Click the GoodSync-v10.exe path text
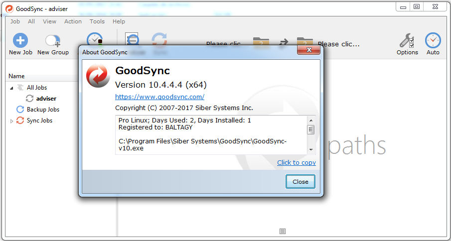The height and width of the screenshot is (241, 451). pos(202,145)
